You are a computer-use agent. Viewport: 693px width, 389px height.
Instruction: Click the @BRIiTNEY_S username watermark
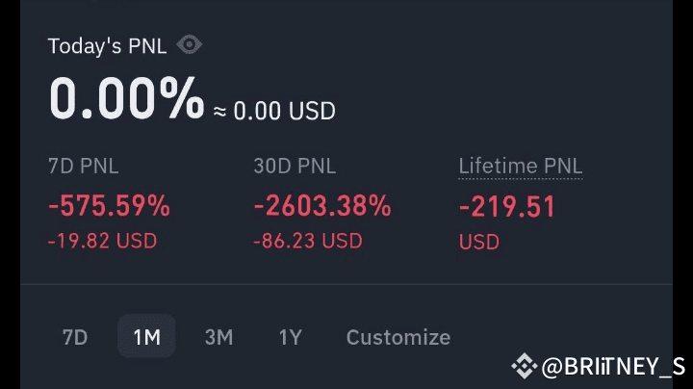tap(613, 366)
